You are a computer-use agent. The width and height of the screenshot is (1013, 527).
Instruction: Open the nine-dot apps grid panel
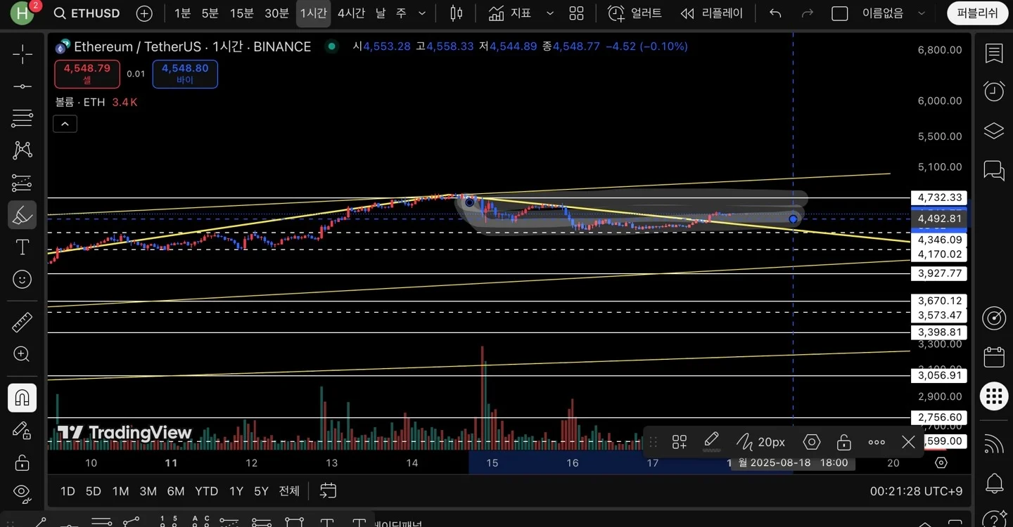(994, 396)
